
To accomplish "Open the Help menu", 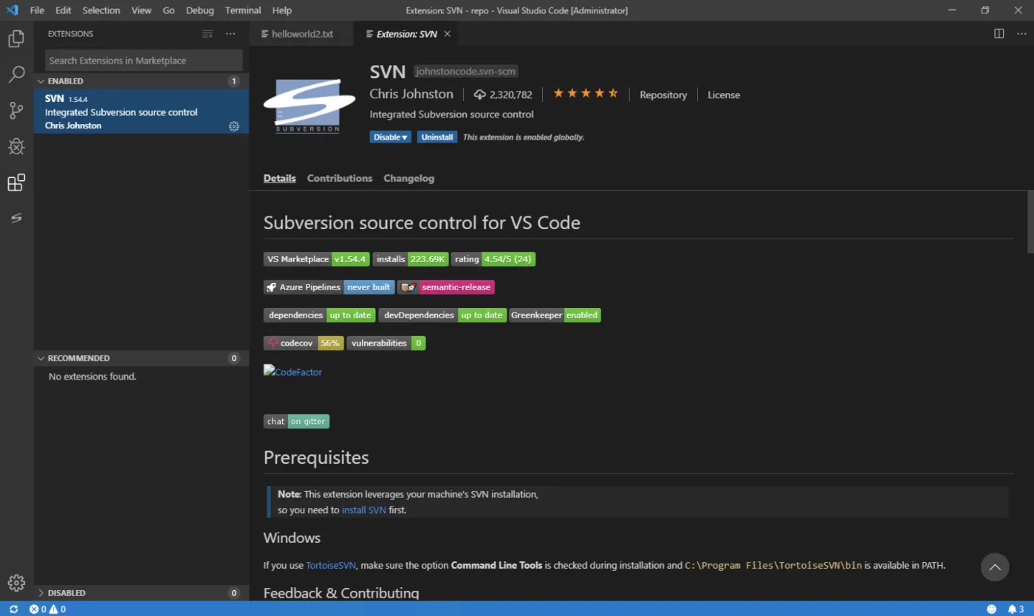I will (281, 10).
